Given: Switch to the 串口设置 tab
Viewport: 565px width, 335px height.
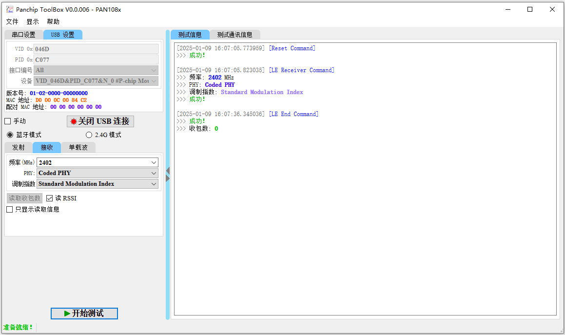Looking at the screenshot, I should 24,35.
